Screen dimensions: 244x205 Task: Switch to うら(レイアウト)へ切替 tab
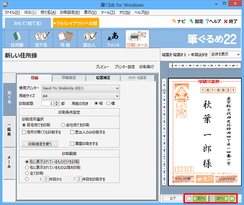coord(76,23)
